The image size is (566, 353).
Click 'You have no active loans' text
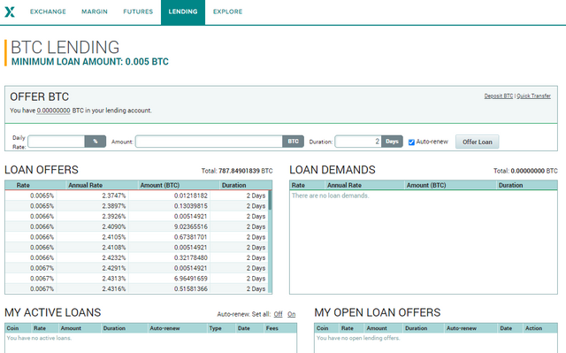[x=39, y=338]
